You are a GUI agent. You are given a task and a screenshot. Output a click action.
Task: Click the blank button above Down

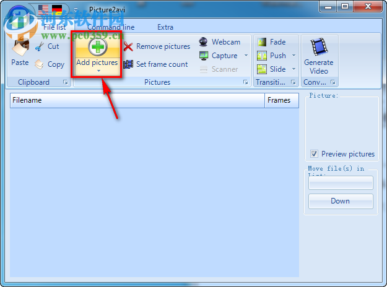click(x=341, y=182)
